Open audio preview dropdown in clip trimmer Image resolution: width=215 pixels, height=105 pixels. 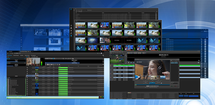tap(174, 83)
